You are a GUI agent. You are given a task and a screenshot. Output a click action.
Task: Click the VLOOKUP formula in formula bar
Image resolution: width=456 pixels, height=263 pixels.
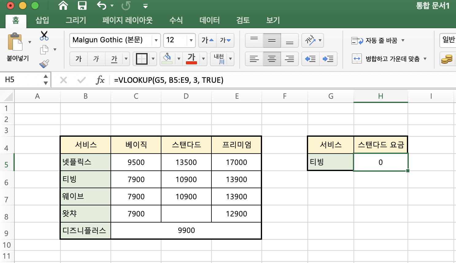169,80
